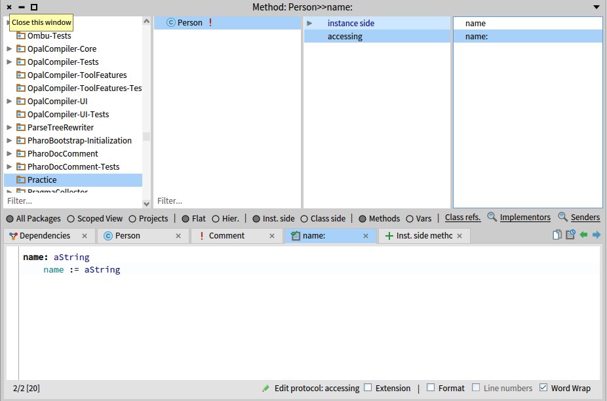Screen dimensions: 607x401
Task: Click the red exclamation mark beside Person
Action: [210, 23]
